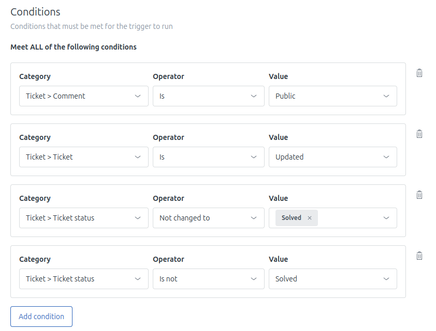Expand the Value dropdown containing the Solved tag

click(386, 218)
